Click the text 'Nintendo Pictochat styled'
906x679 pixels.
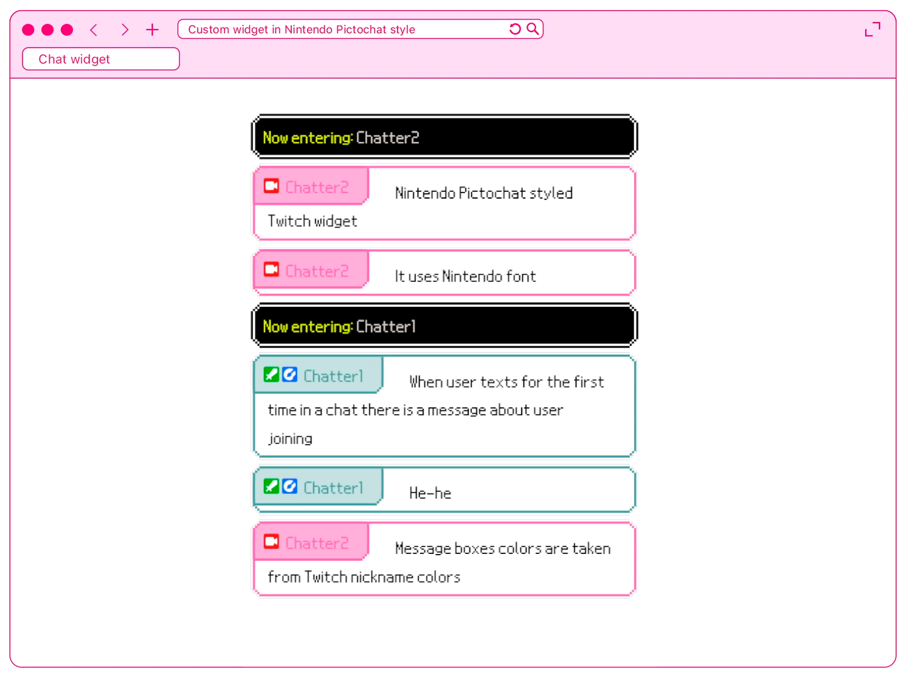pos(484,193)
